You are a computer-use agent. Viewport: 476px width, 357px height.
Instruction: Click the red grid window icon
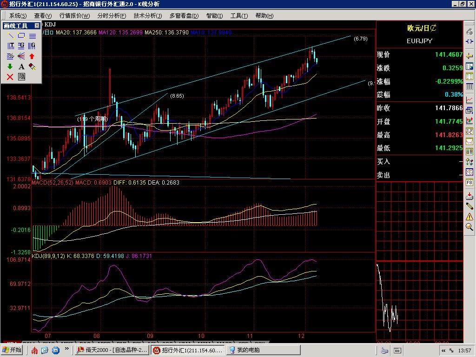point(469,172)
